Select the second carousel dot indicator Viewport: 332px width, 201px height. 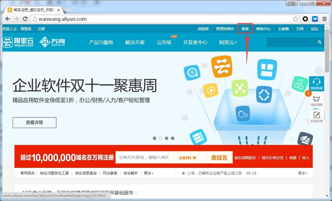[x=161, y=138]
